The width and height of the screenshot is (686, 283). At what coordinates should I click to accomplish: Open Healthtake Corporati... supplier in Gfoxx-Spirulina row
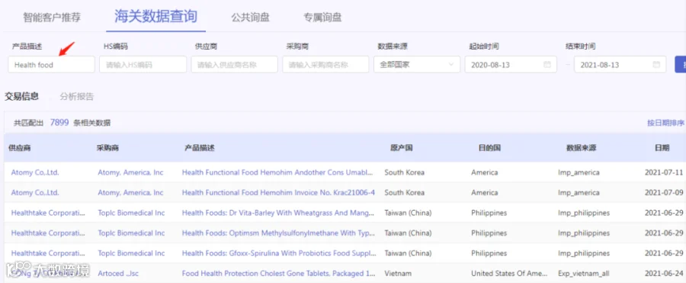point(48,253)
